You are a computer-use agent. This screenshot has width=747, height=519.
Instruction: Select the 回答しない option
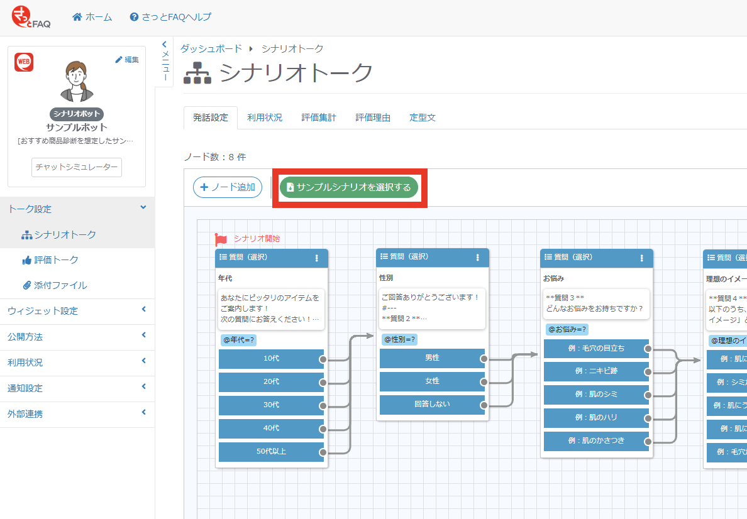[432, 405]
